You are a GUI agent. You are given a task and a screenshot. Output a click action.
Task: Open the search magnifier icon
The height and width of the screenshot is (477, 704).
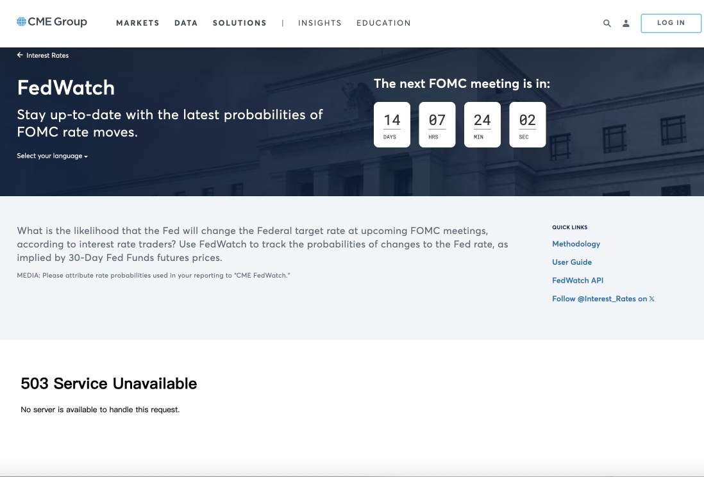point(607,23)
